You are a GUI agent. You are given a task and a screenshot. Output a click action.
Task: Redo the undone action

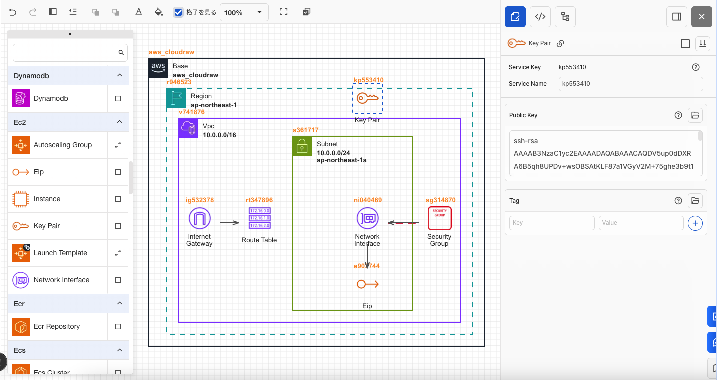[33, 12]
